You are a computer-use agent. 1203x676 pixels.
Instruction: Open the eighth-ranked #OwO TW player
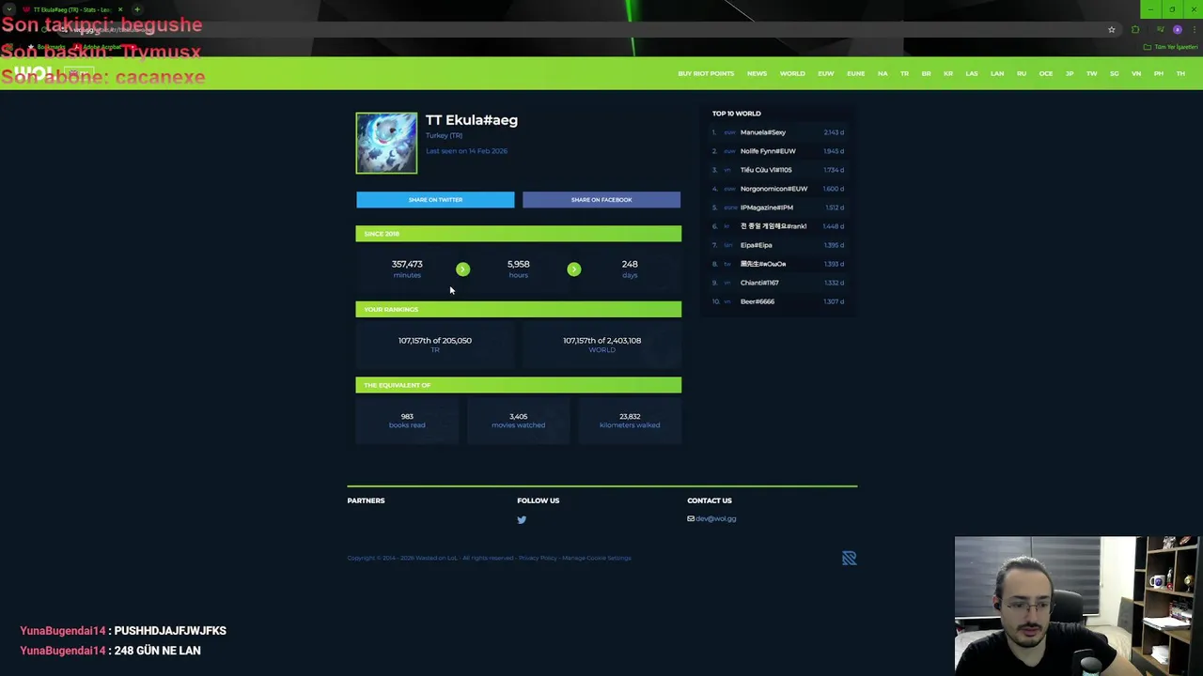(x=762, y=264)
